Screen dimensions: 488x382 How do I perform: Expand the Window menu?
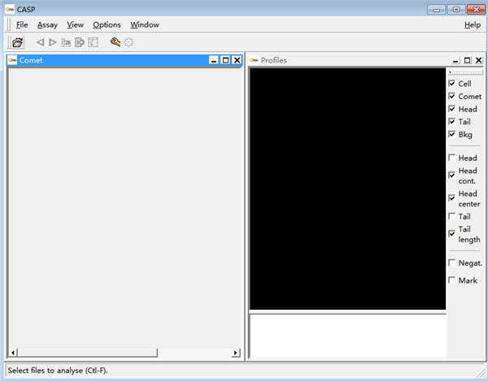click(x=145, y=25)
